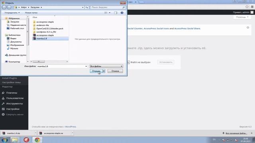
Task: Open the mamba.1.8.zip download options arrow
Action: 35,133
